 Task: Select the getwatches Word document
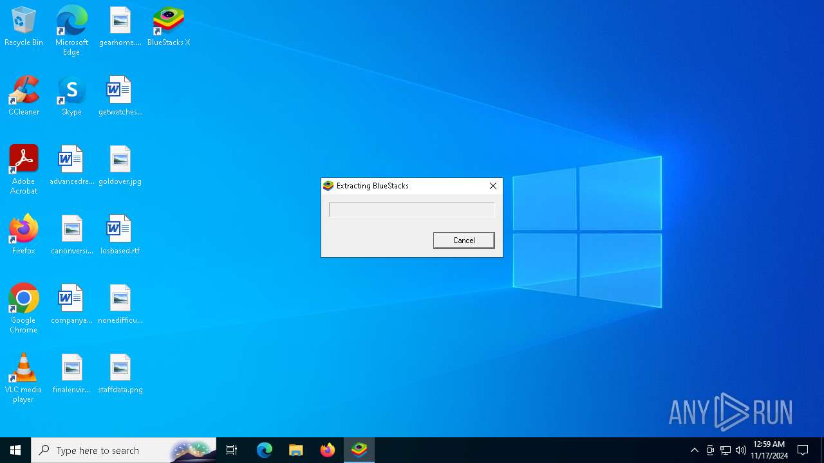pos(120,96)
